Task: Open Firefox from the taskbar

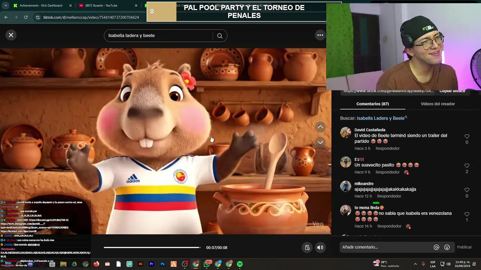Action: click(x=97, y=264)
